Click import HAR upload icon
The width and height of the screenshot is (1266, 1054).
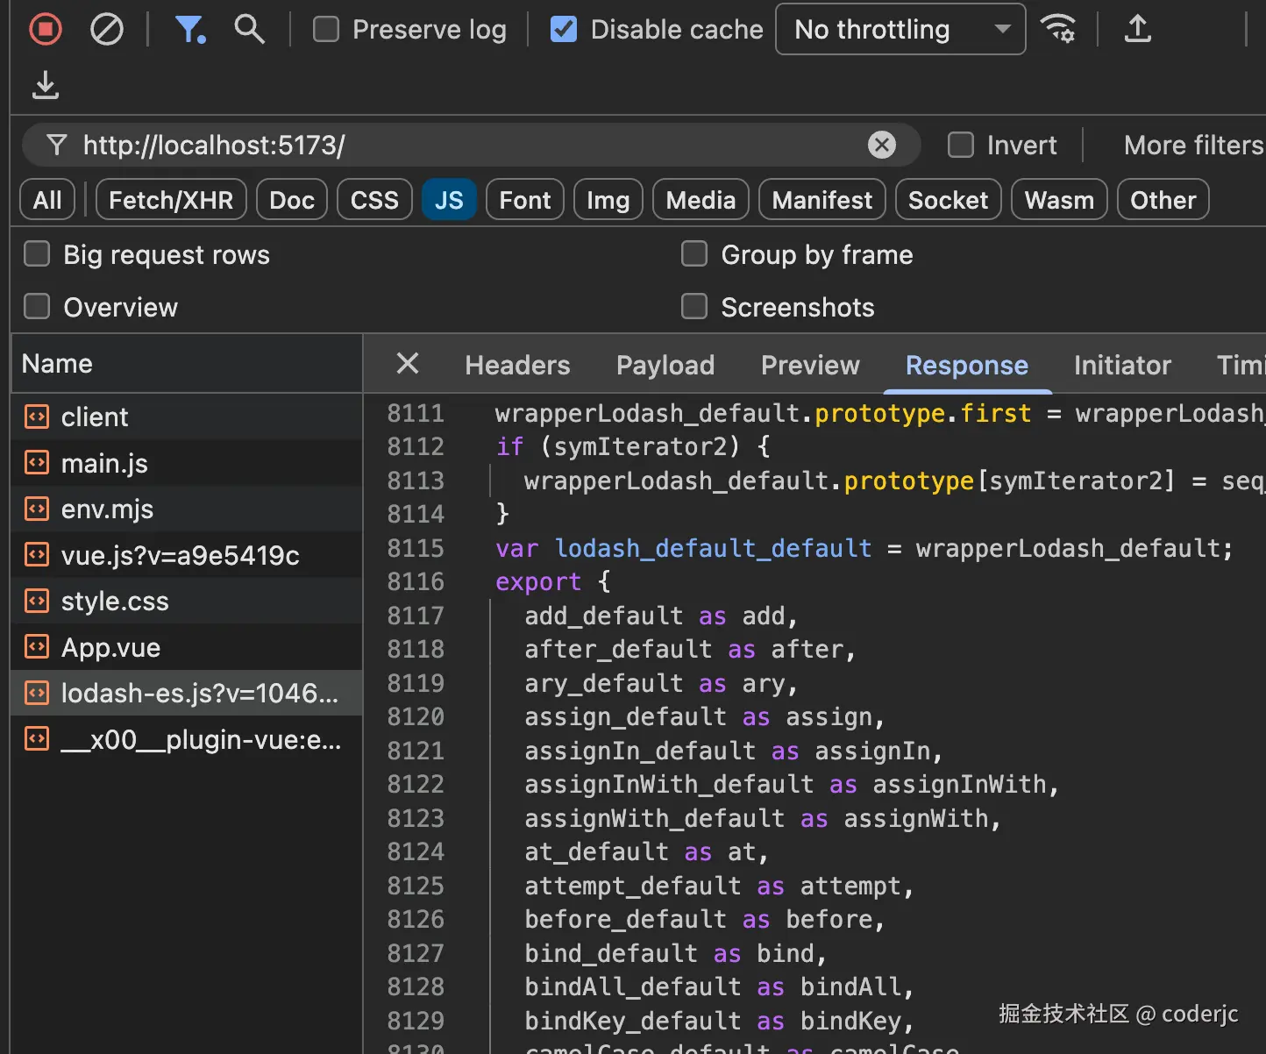tap(1137, 29)
